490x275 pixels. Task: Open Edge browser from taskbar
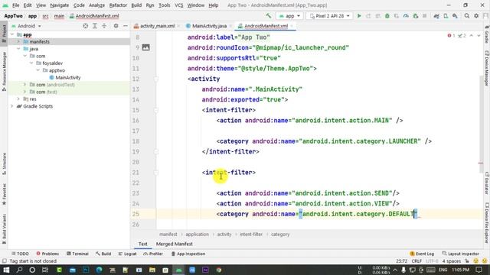99,270
